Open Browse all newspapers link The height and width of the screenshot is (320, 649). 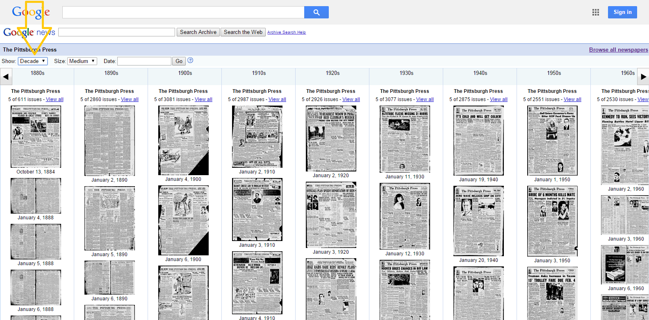[x=619, y=50]
